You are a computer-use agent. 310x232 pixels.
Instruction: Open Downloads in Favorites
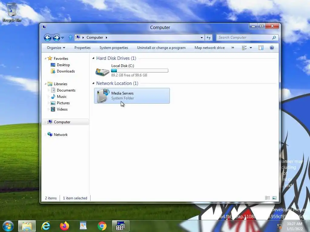tap(66, 71)
